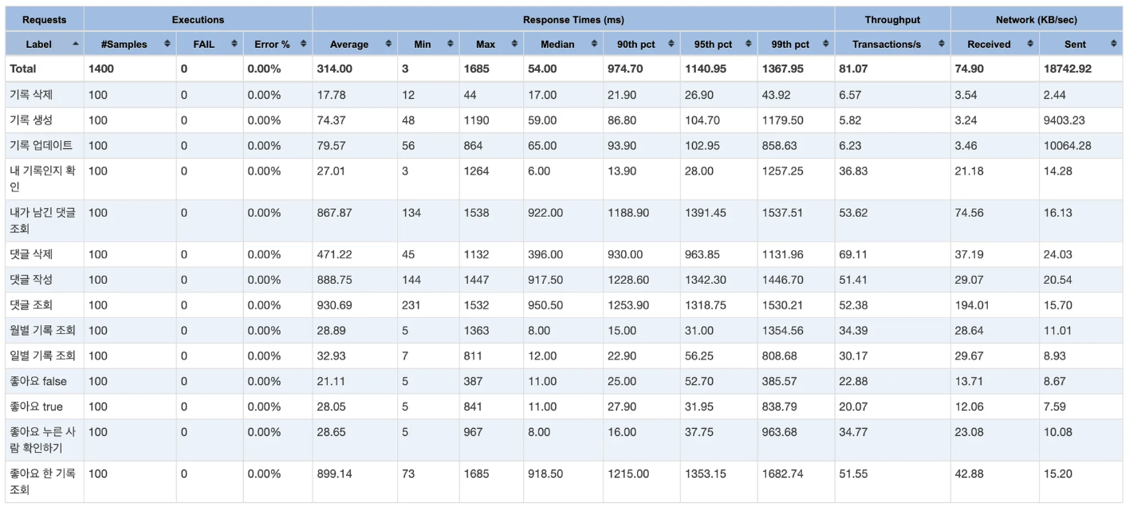Select 99th pct 1257.25 in 내 기록인지 확인
The image size is (1137, 515).
pos(783,171)
